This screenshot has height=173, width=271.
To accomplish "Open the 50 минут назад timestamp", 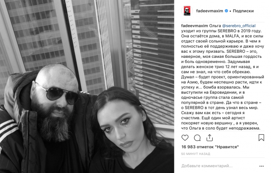I will point(196,154).
